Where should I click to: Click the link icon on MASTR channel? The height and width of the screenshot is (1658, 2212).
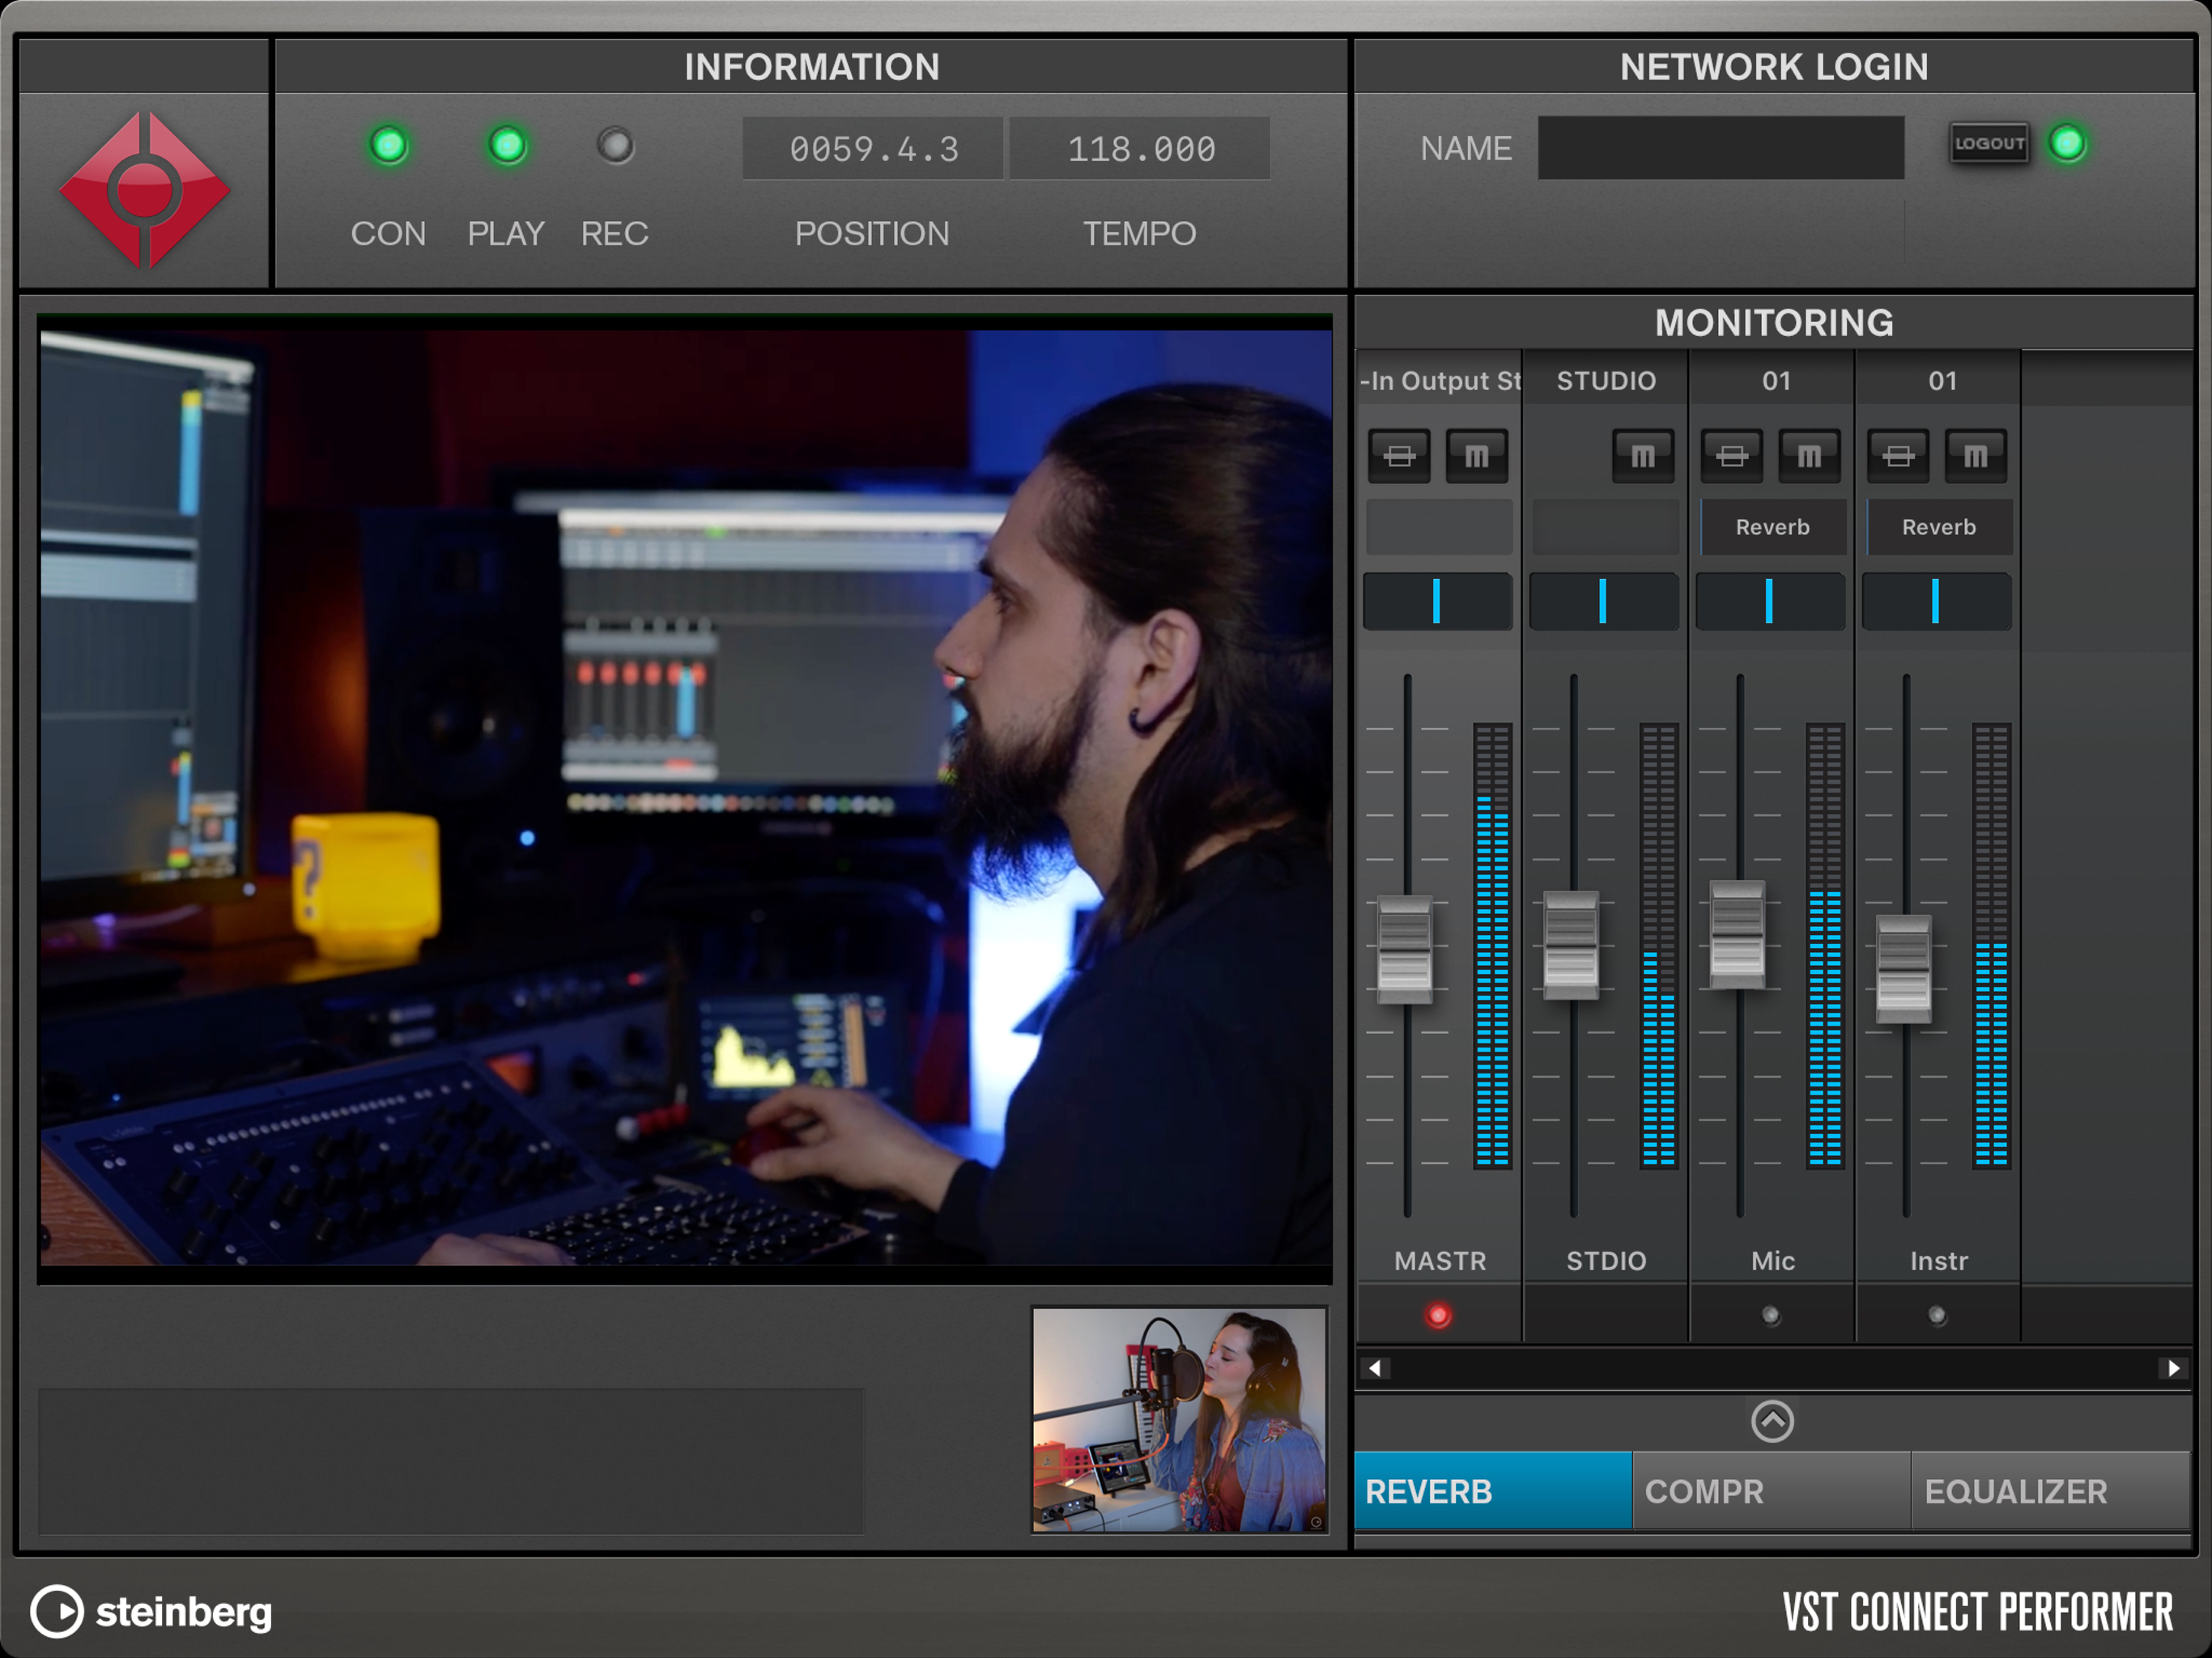1399,456
